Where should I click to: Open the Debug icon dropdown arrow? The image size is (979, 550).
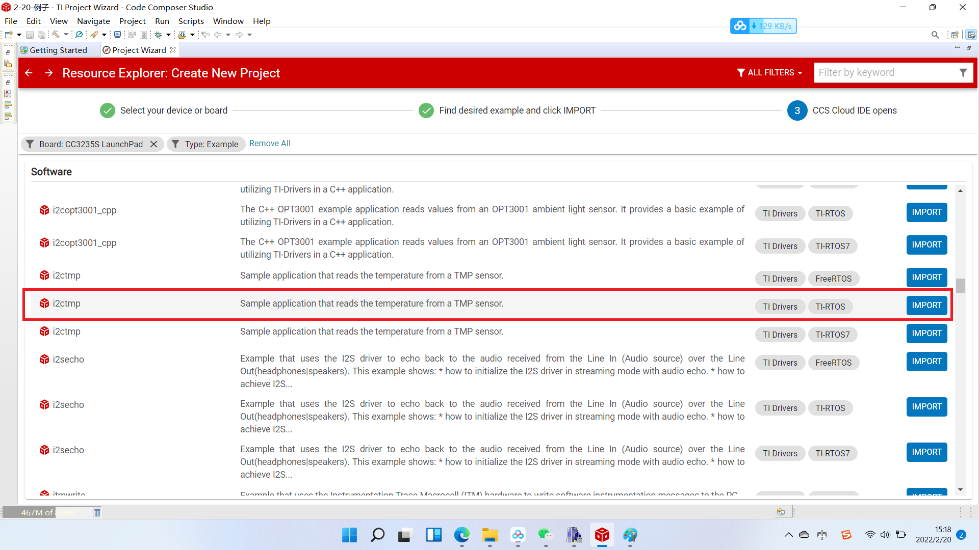pos(168,35)
